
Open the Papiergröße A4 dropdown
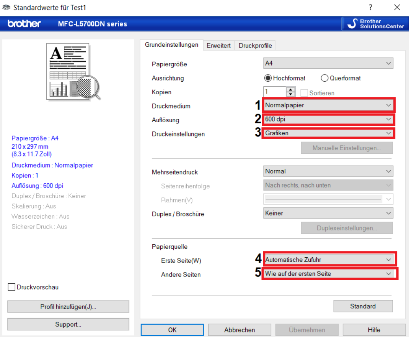[x=328, y=63]
